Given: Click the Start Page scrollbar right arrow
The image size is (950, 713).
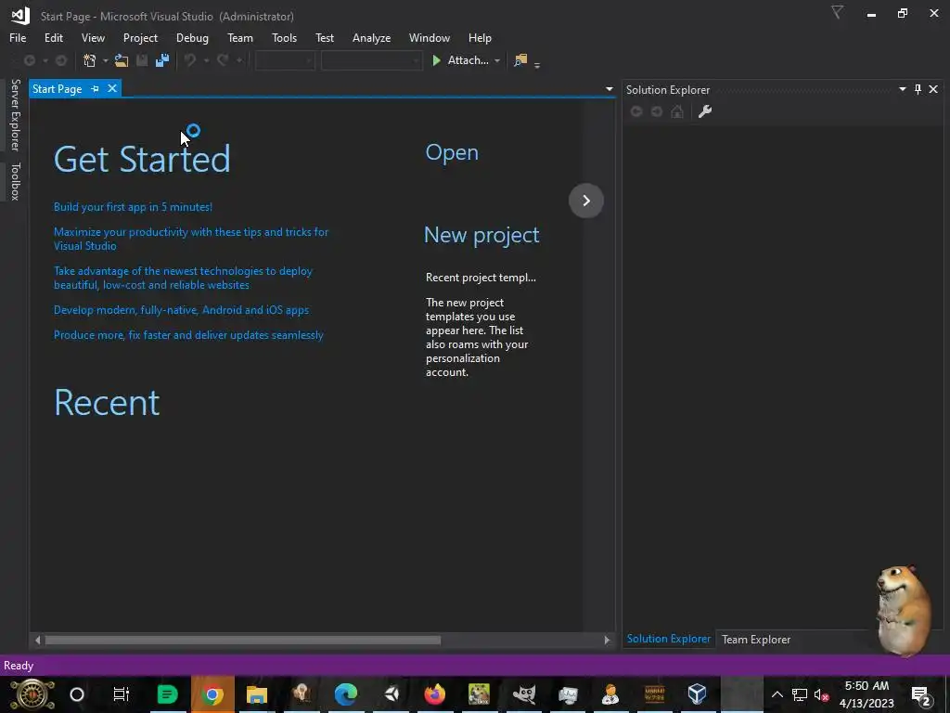Looking at the screenshot, I should coord(607,640).
